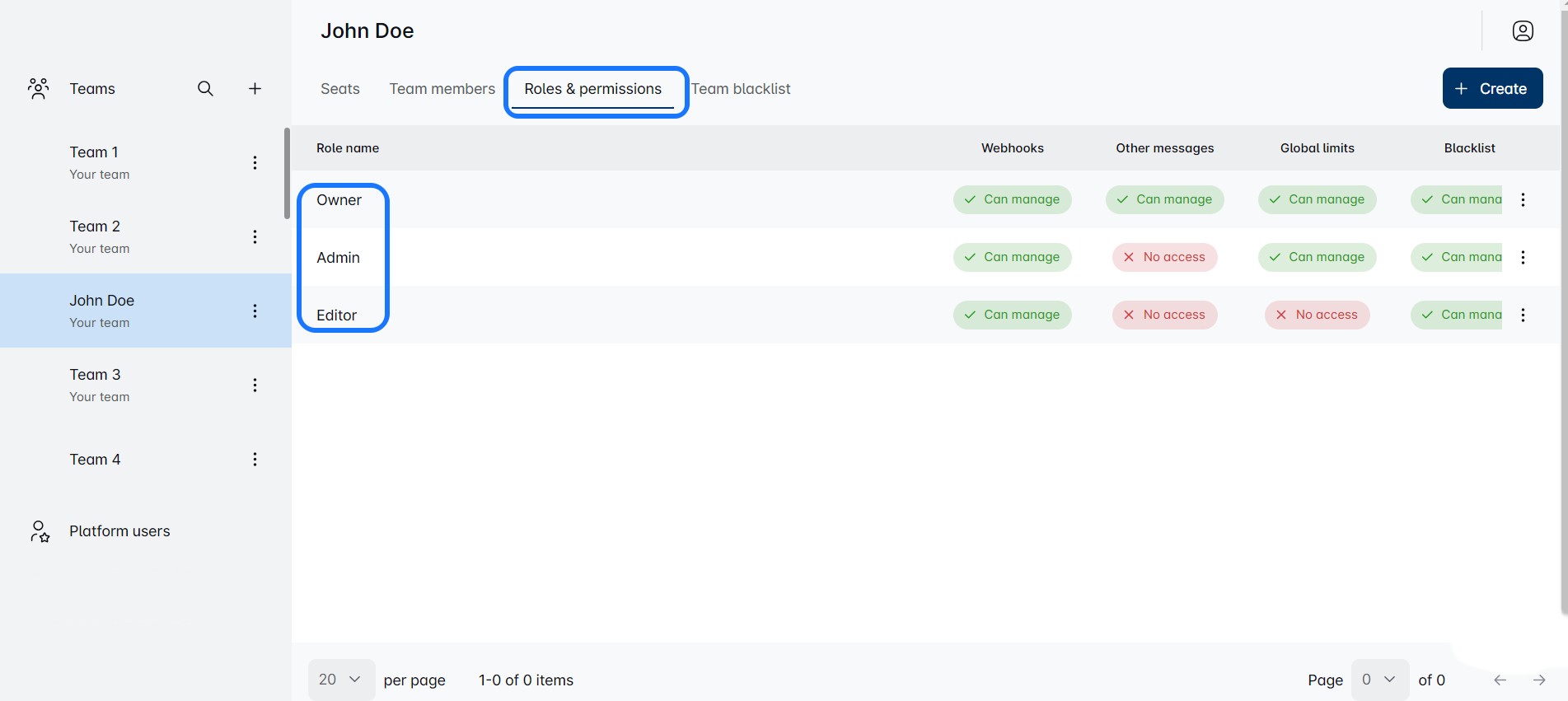
Task: Click Editor's Global limits No access badge
Action: coord(1317,315)
